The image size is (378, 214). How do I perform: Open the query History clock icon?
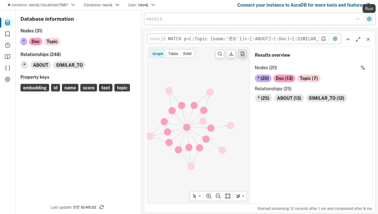(x=8, y=45)
